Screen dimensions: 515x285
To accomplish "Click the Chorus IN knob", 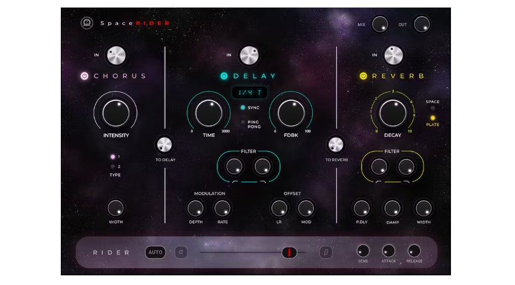I will (116, 55).
